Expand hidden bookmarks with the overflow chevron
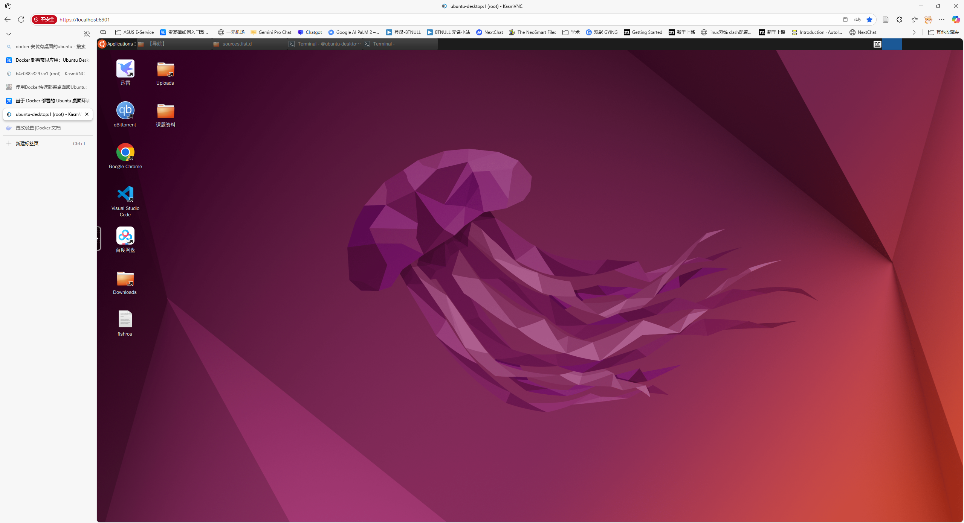 (914, 32)
